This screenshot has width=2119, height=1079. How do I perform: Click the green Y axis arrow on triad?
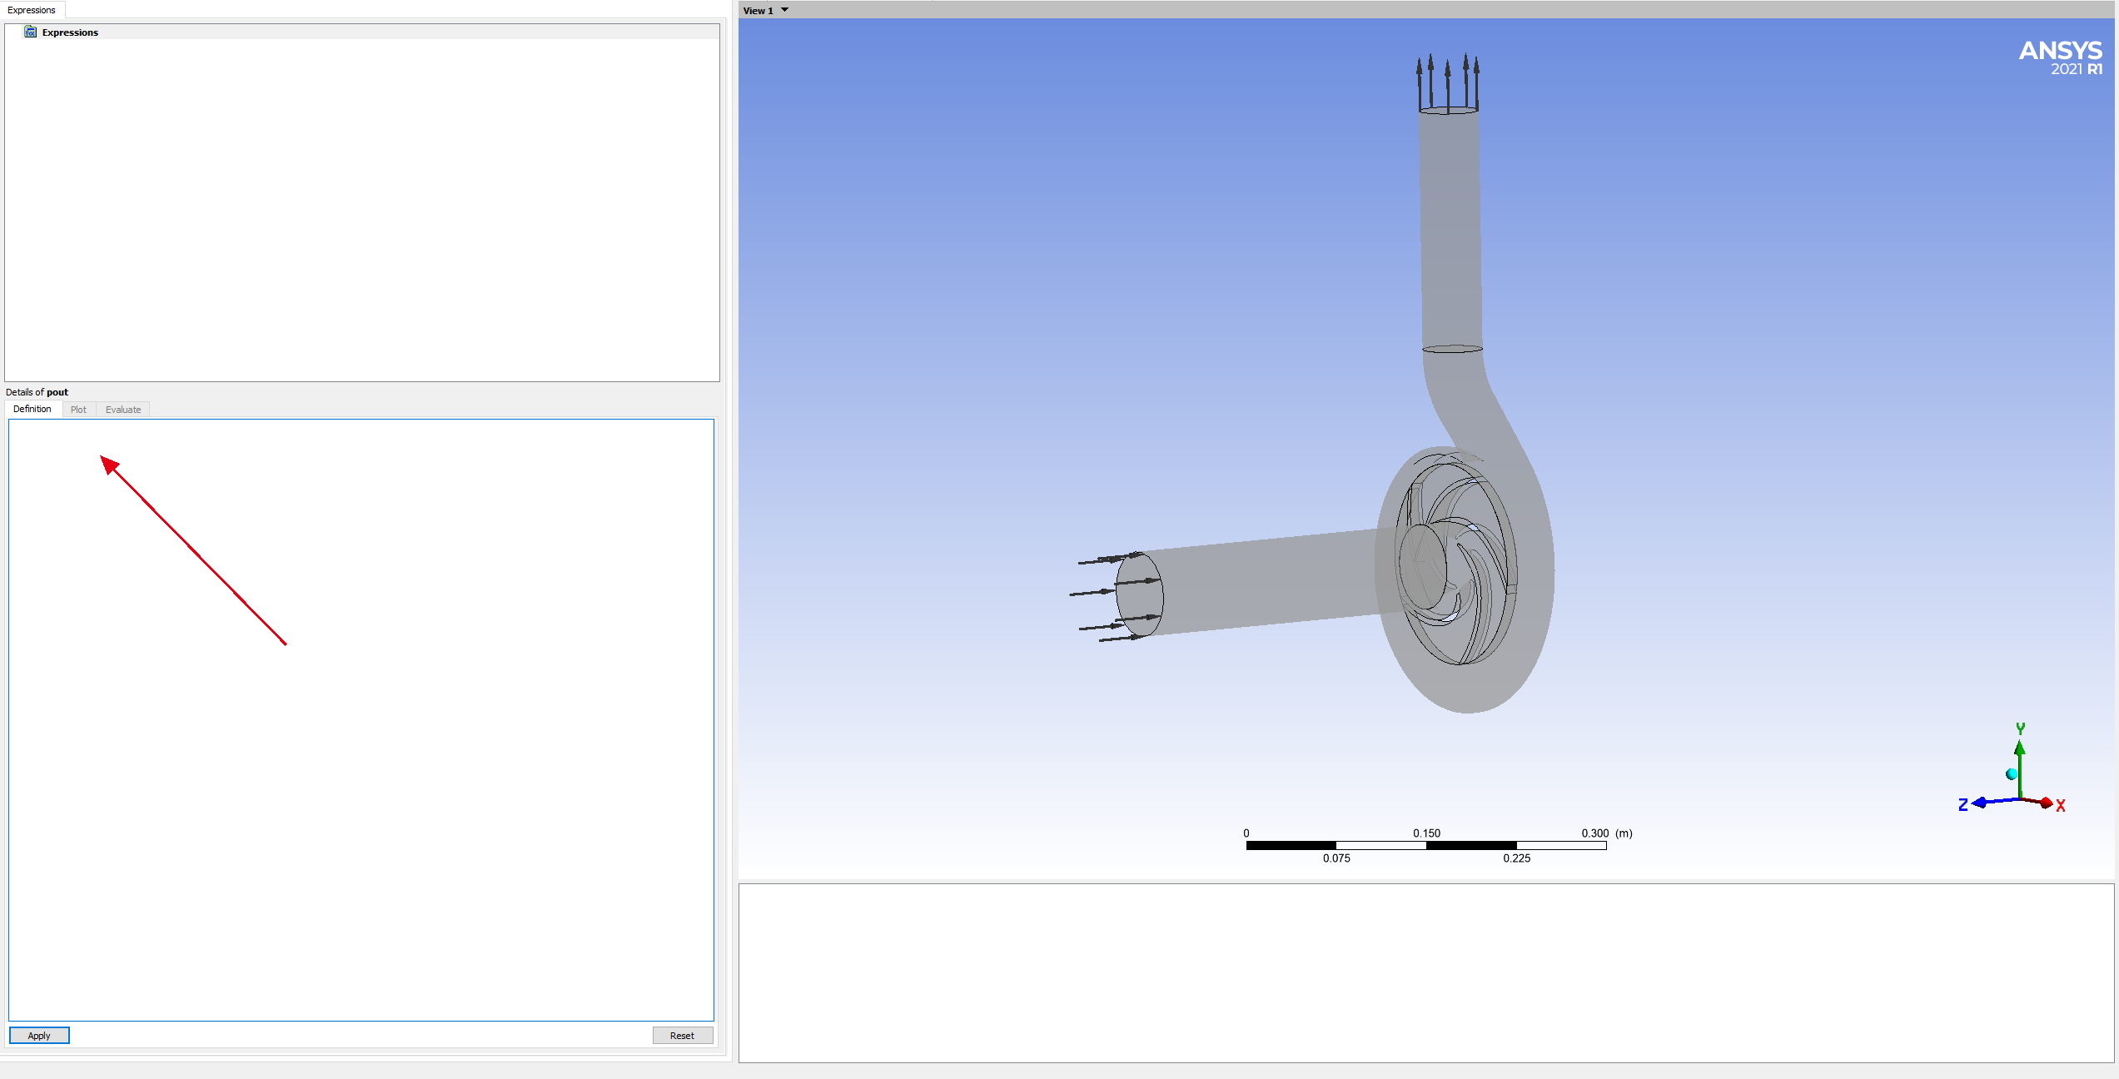2020,752
